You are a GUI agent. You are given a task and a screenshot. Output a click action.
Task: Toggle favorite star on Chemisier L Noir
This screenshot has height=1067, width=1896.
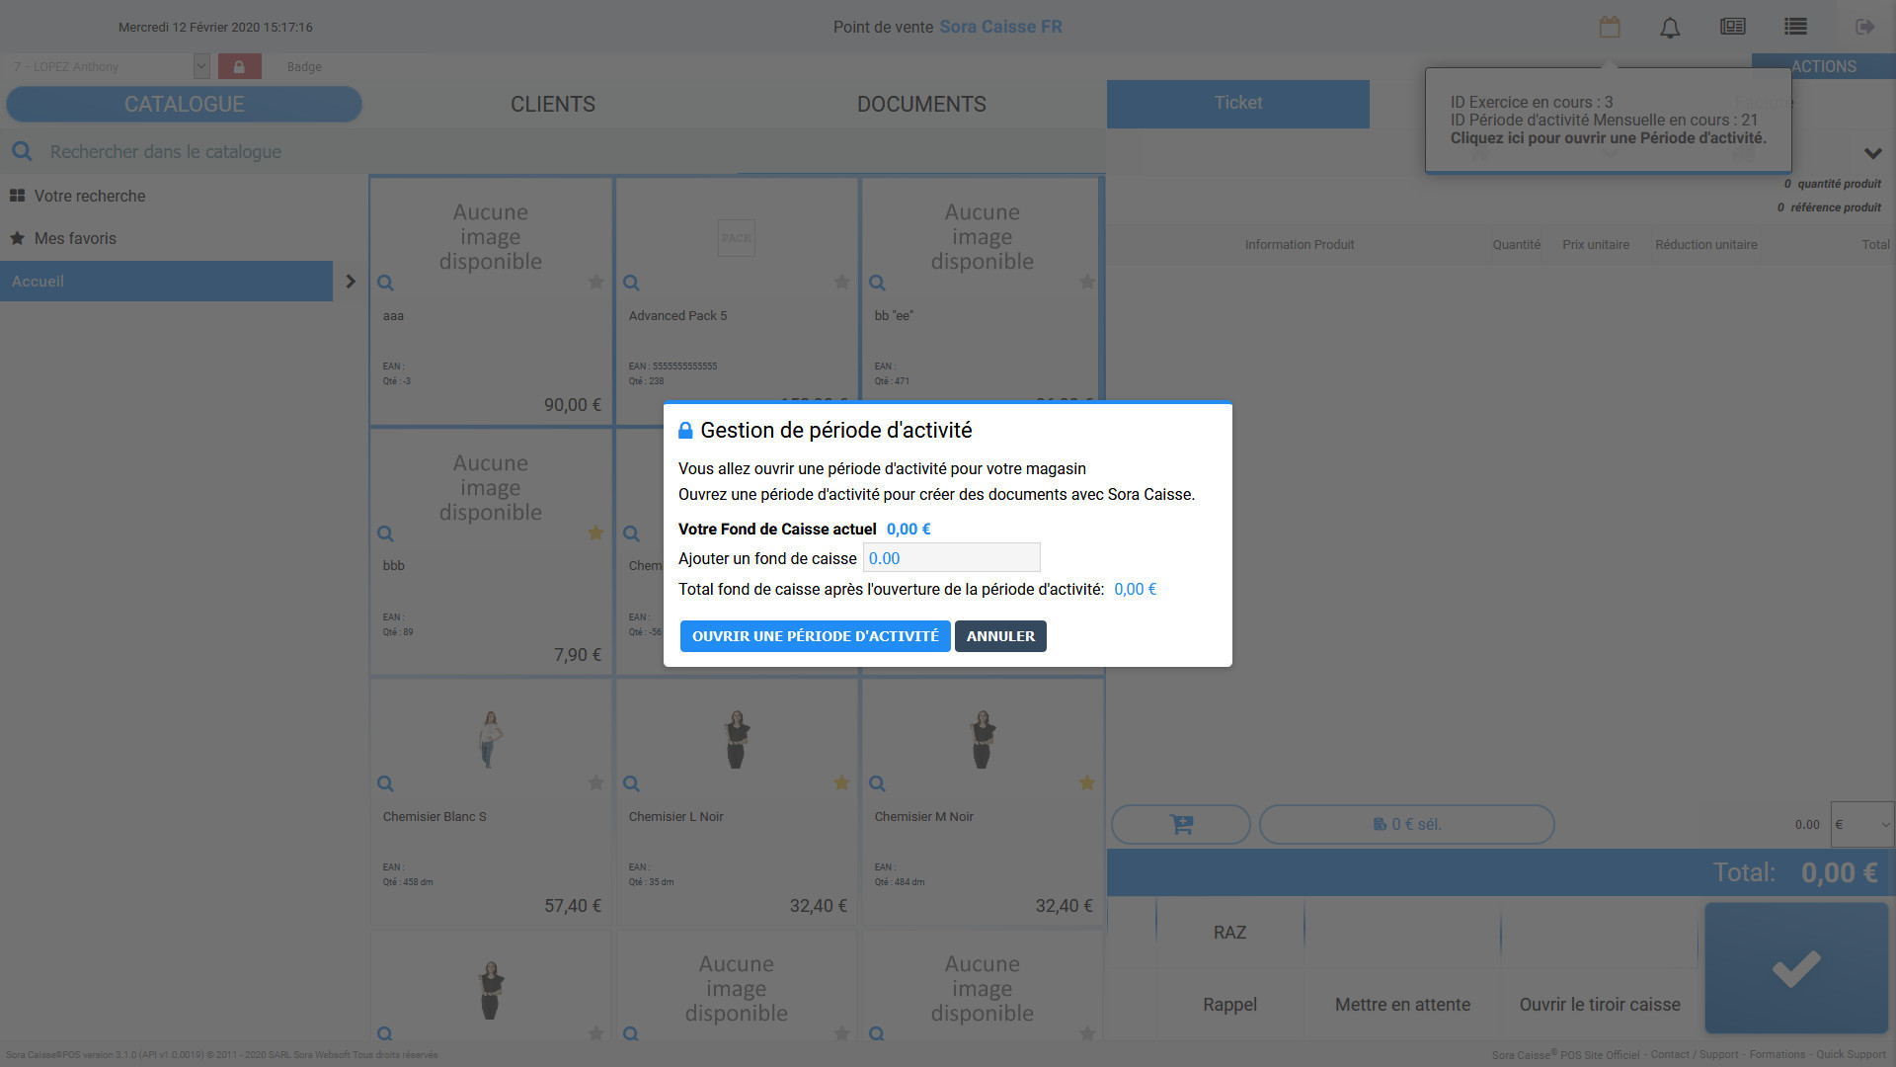[x=841, y=783]
